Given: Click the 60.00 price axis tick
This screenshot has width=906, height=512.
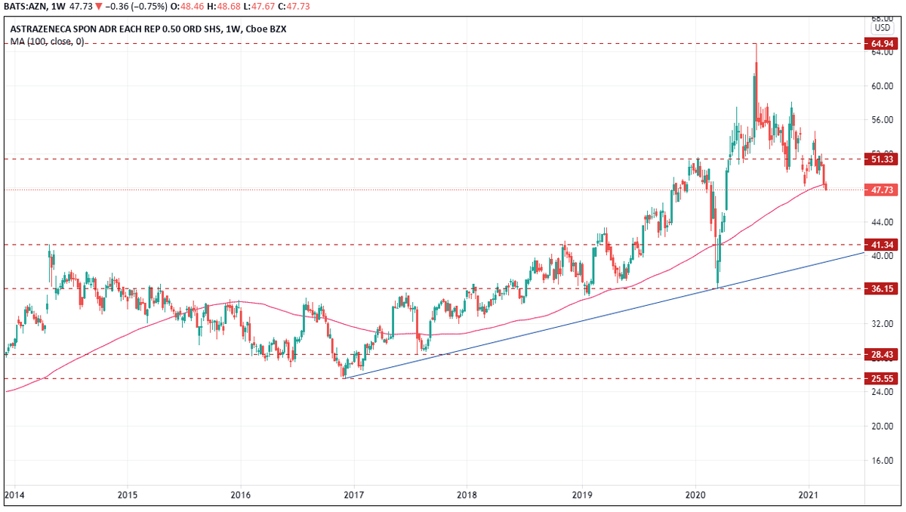Looking at the screenshot, I should tap(883, 86).
